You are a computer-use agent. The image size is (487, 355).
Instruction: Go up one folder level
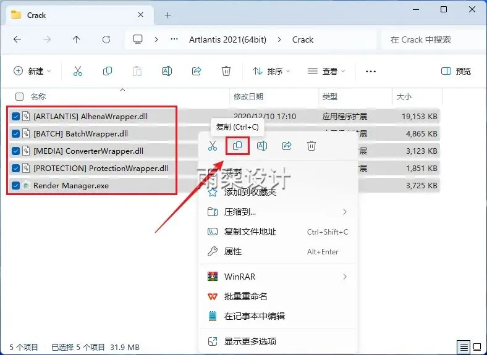click(x=77, y=40)
